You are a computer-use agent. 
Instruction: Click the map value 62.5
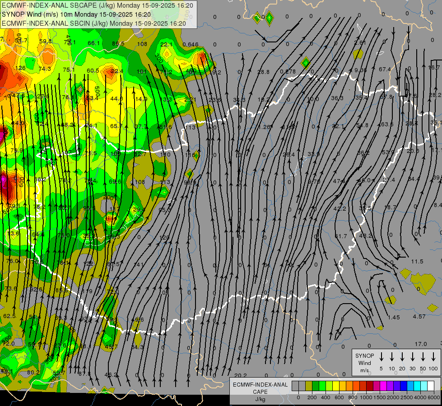pyautogui.click(x=9, y=316)
